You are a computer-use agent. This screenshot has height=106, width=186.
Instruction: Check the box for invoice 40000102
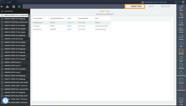pos(2,26)
